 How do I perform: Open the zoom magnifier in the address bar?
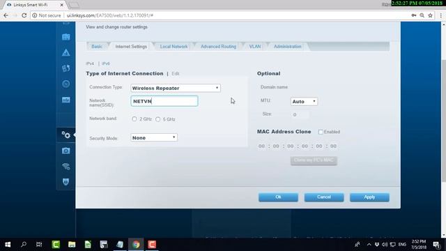pyautogui.click(x=422, y=15)
